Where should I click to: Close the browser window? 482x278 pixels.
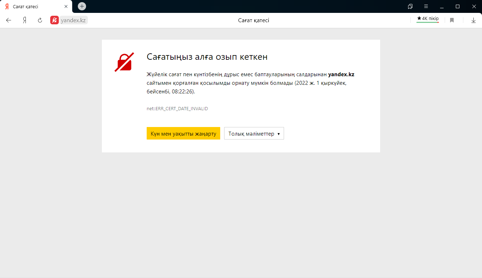(473, 6)
